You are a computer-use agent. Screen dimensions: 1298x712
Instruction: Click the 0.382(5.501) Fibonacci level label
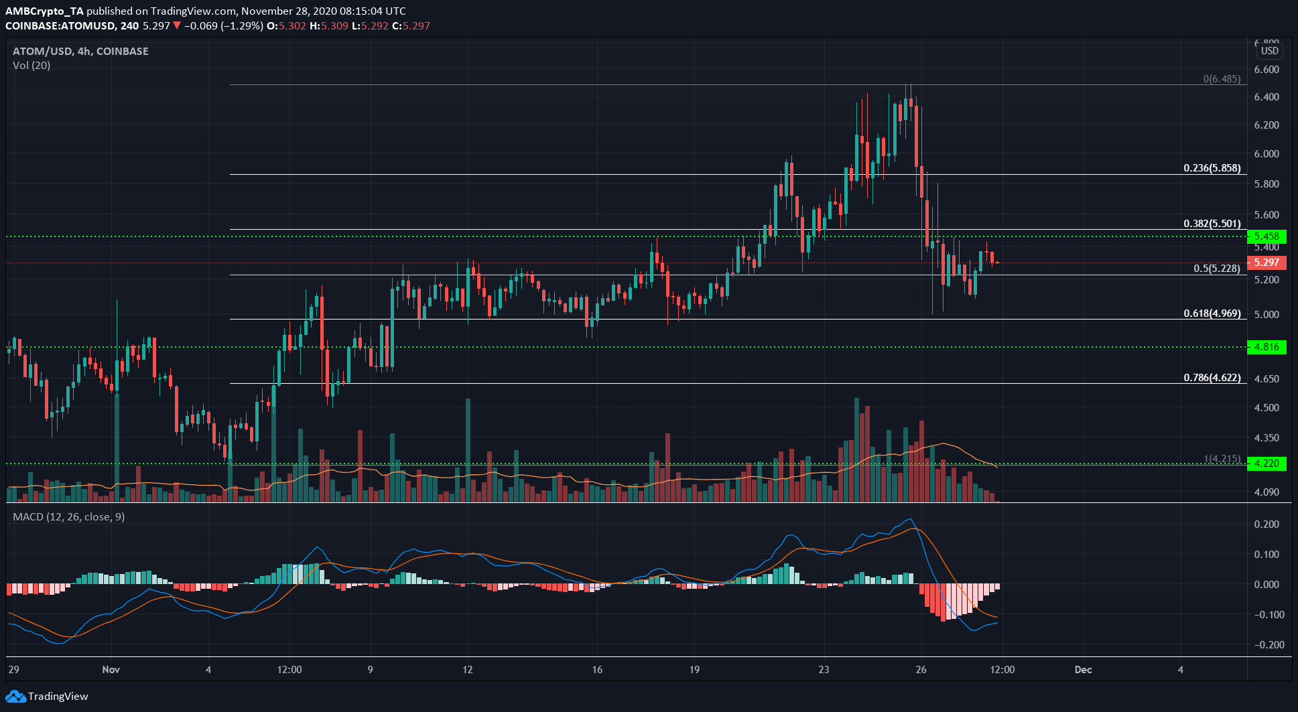pos(1212,224)
